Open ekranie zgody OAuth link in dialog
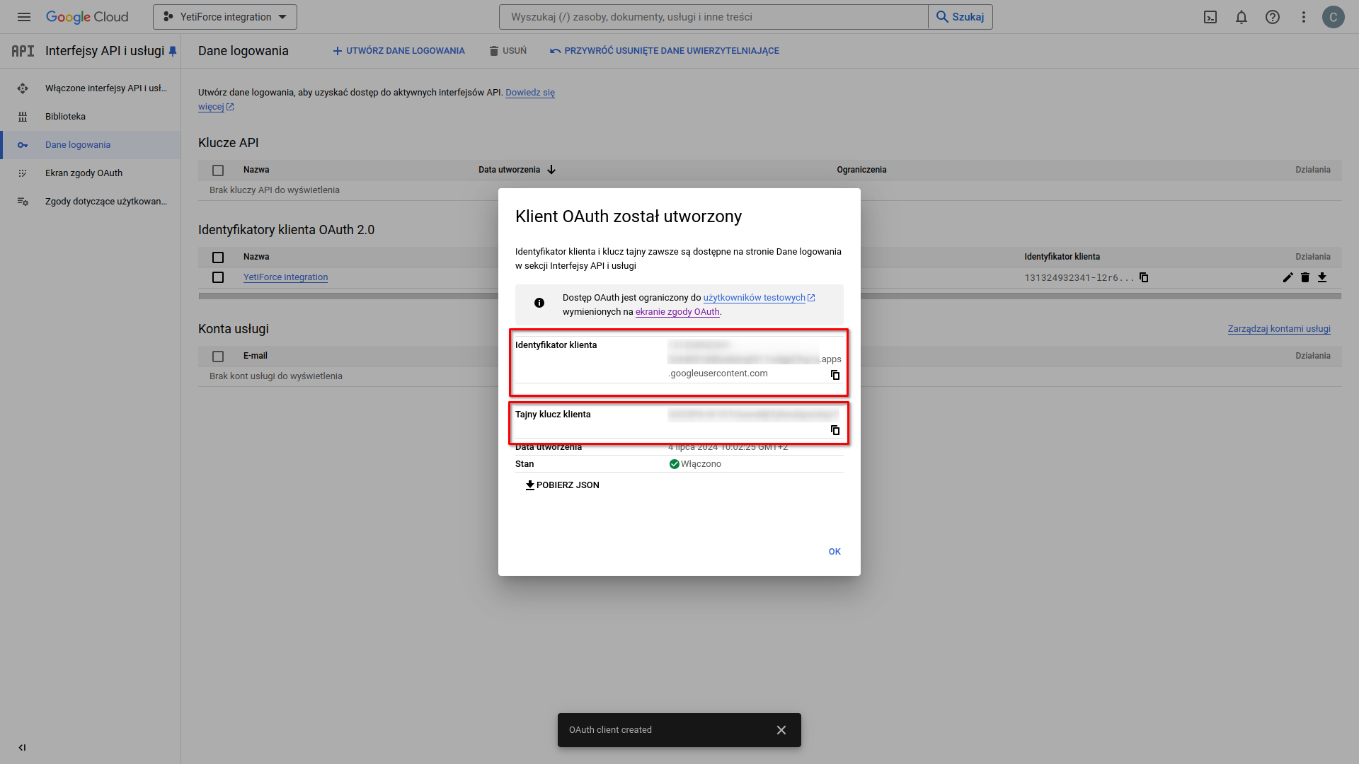 click(x=677, y=312)
